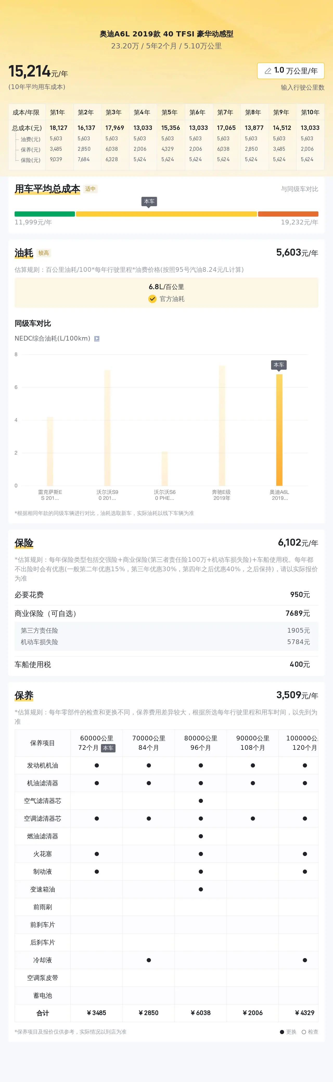The height and width of the screenshot is (1082, 333).
Task: Click the 机动车损失险 5784元 row
Action: click(x=166, y=642)
